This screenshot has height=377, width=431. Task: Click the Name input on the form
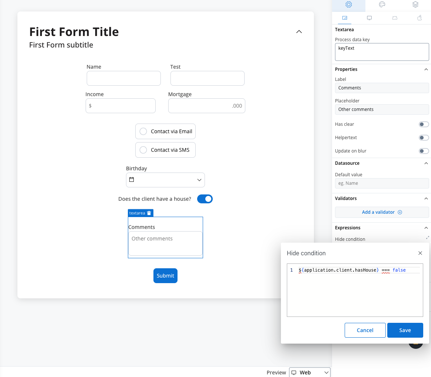tap(124, 78)
